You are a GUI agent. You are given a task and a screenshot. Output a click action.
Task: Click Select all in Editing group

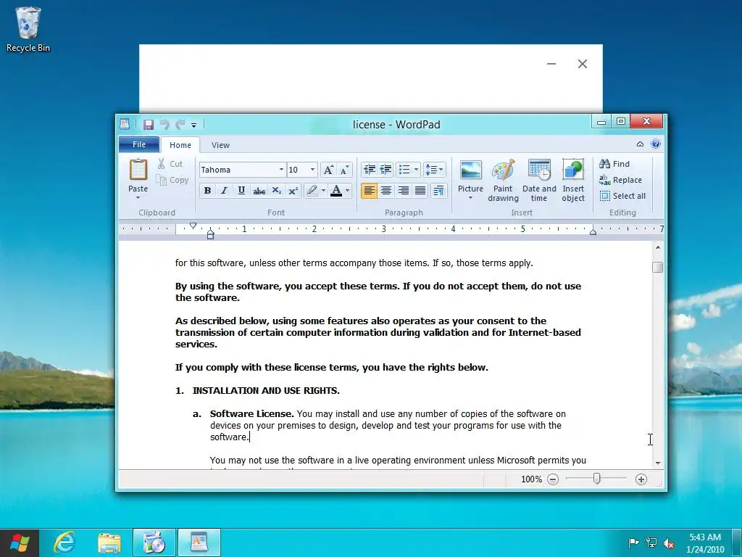[622, 196]
